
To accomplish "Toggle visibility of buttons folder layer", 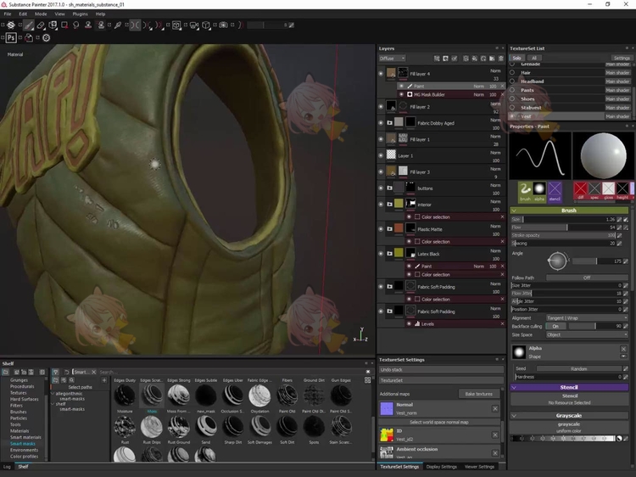I will tap(381, 188).
